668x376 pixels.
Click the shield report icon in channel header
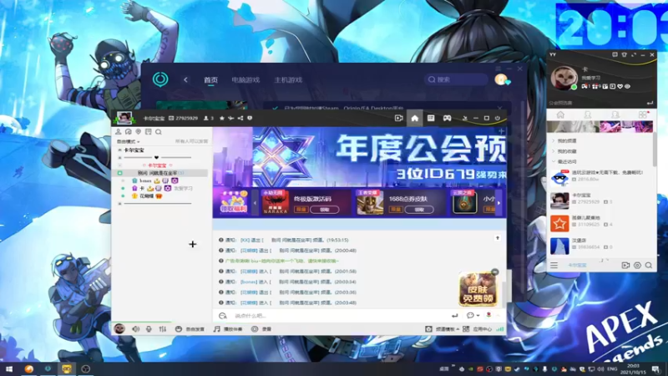tap(250, 118)
